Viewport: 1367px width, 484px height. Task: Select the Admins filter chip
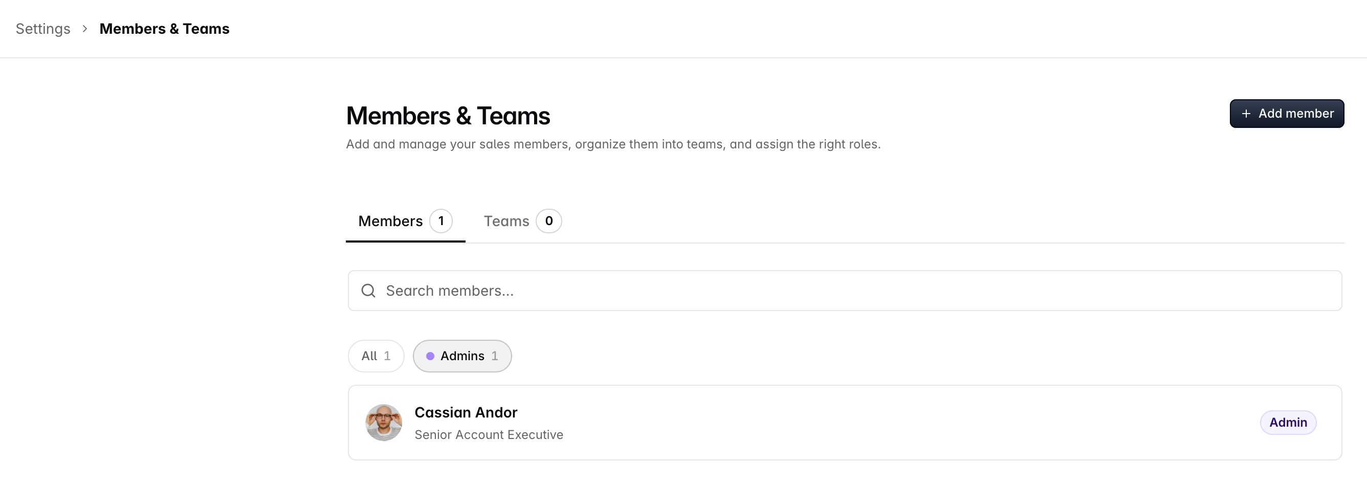click(x=462, y=356)
